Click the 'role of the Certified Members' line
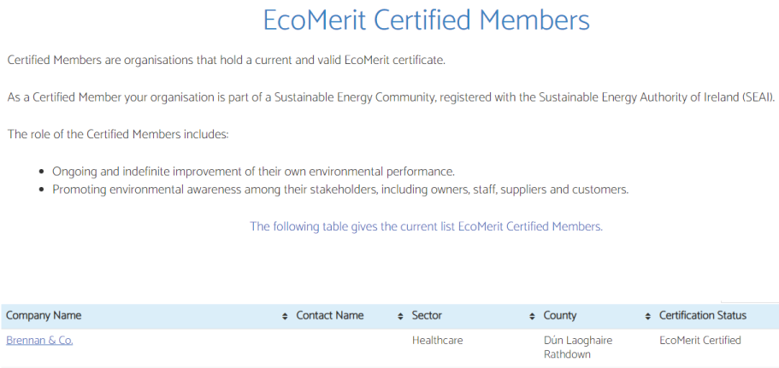The height and width of the screenshot is (368, 779). pos(118,134)
